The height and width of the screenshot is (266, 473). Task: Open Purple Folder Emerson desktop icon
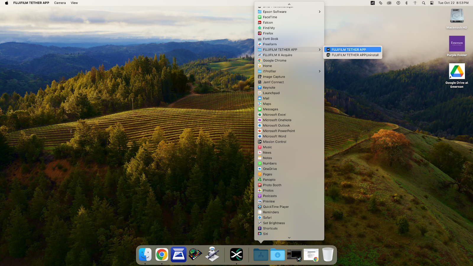pyautogui.click(x=457, y=46)
